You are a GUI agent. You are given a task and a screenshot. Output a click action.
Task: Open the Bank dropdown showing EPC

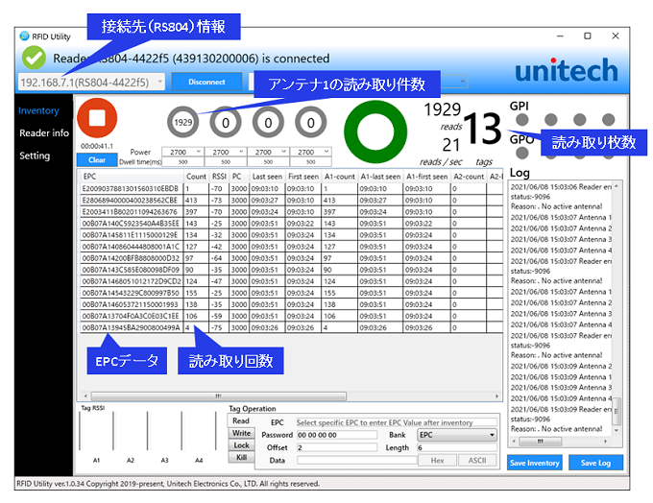[x=457, y=435]
